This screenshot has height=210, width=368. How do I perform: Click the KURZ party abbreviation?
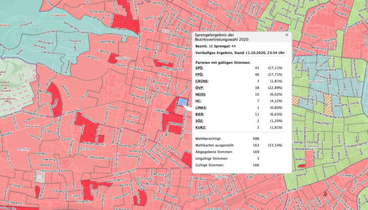click(201, 128)
